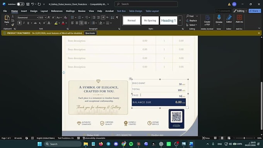Clear all formatting
263x148 pixels.
66,17
